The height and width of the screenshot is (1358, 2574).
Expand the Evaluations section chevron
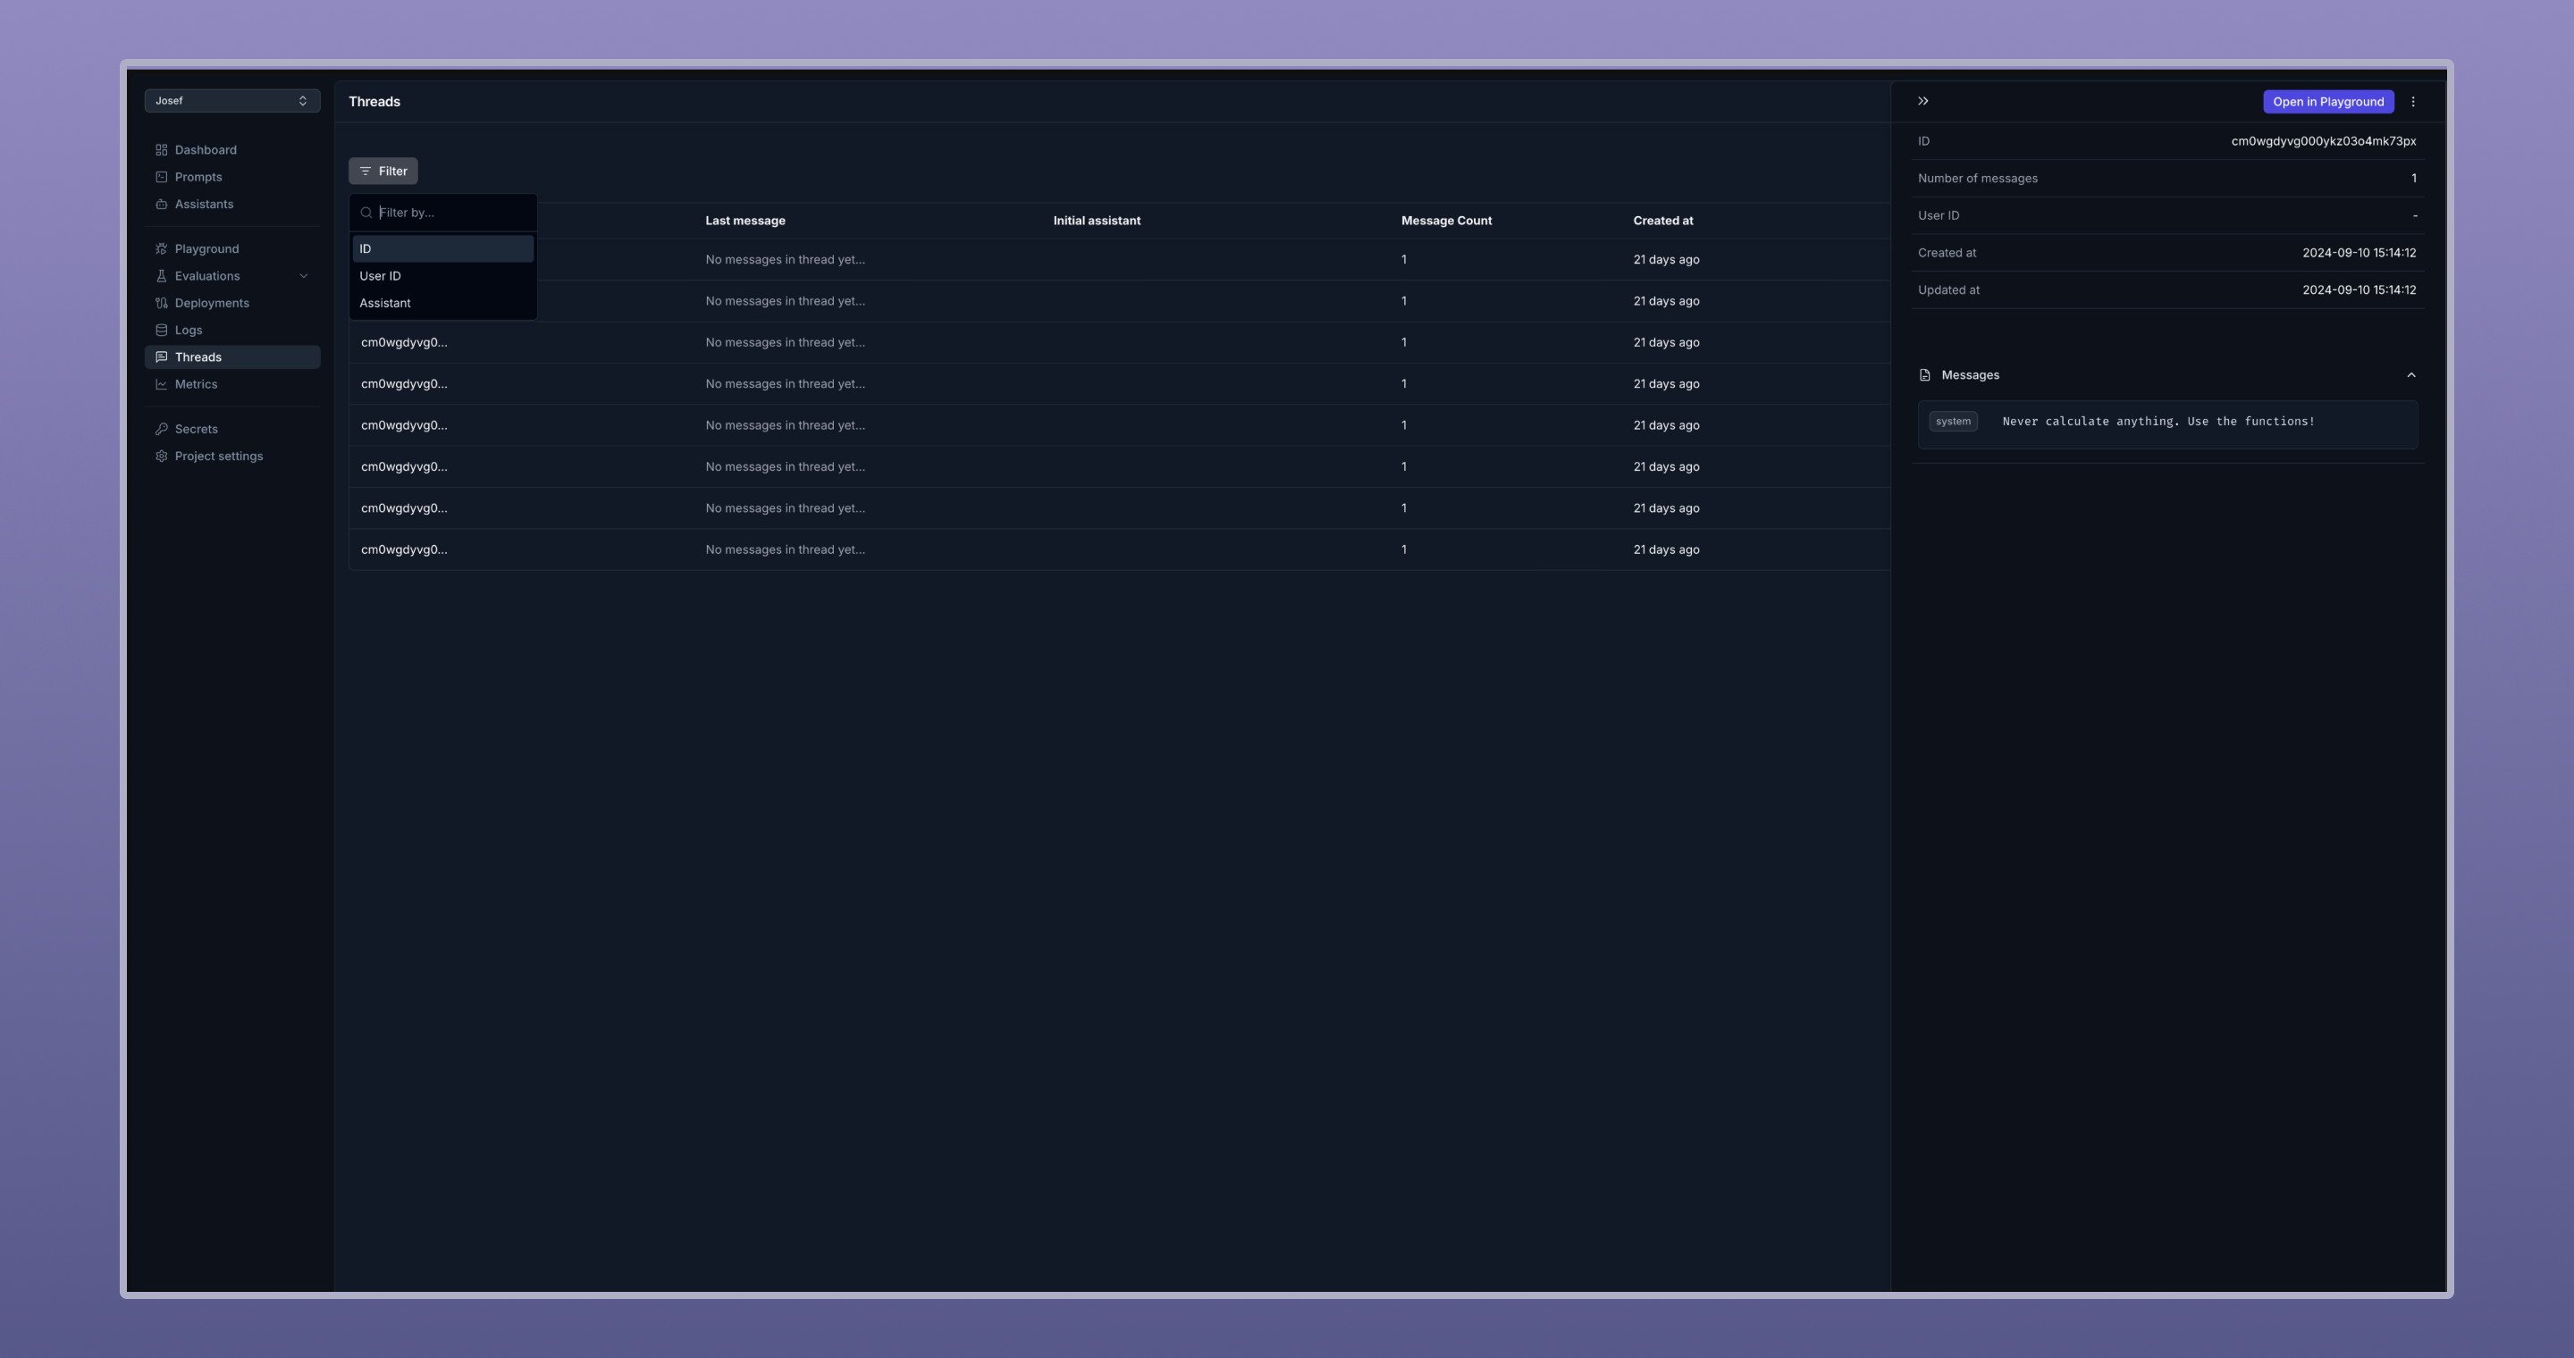coord(304,275)
